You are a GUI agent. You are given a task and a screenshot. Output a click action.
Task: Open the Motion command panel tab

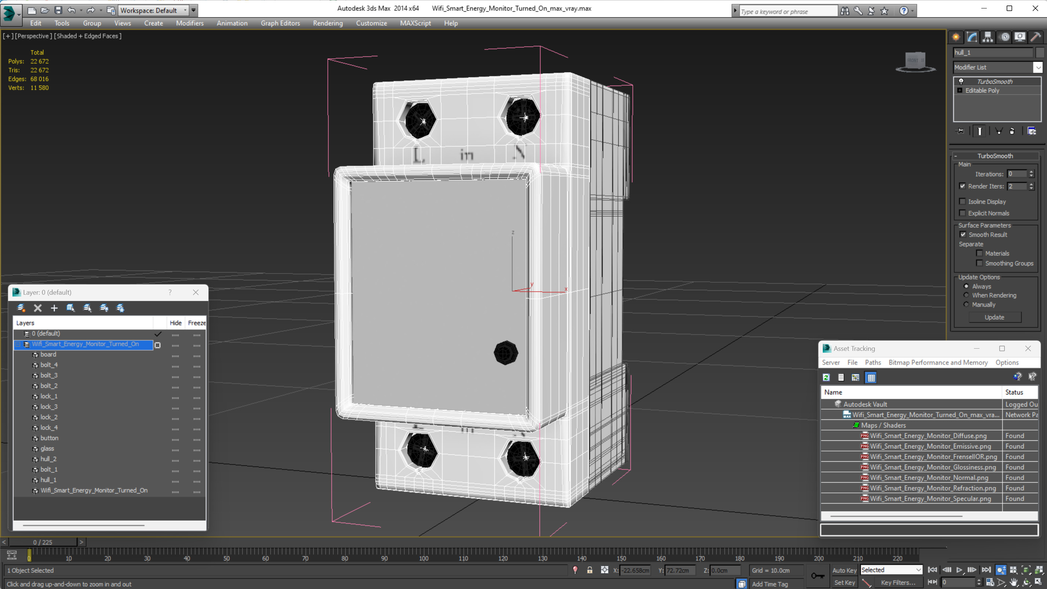(1004, 37)
